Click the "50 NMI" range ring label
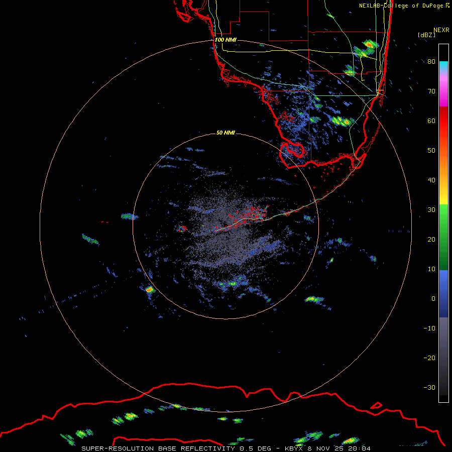 coord(225,133)
